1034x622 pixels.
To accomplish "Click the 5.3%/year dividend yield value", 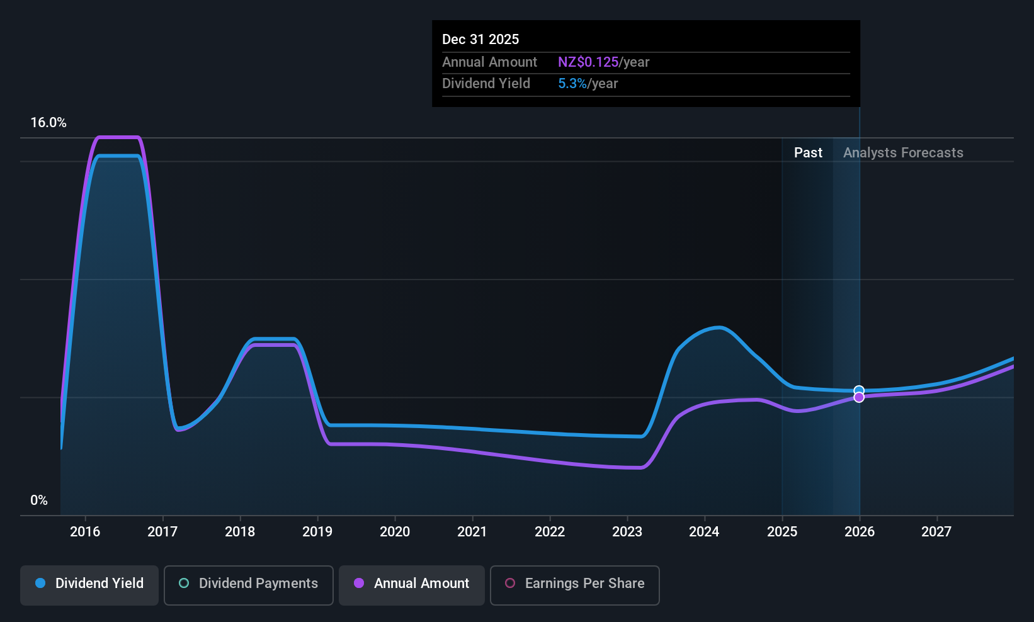I will coord(588,84).
